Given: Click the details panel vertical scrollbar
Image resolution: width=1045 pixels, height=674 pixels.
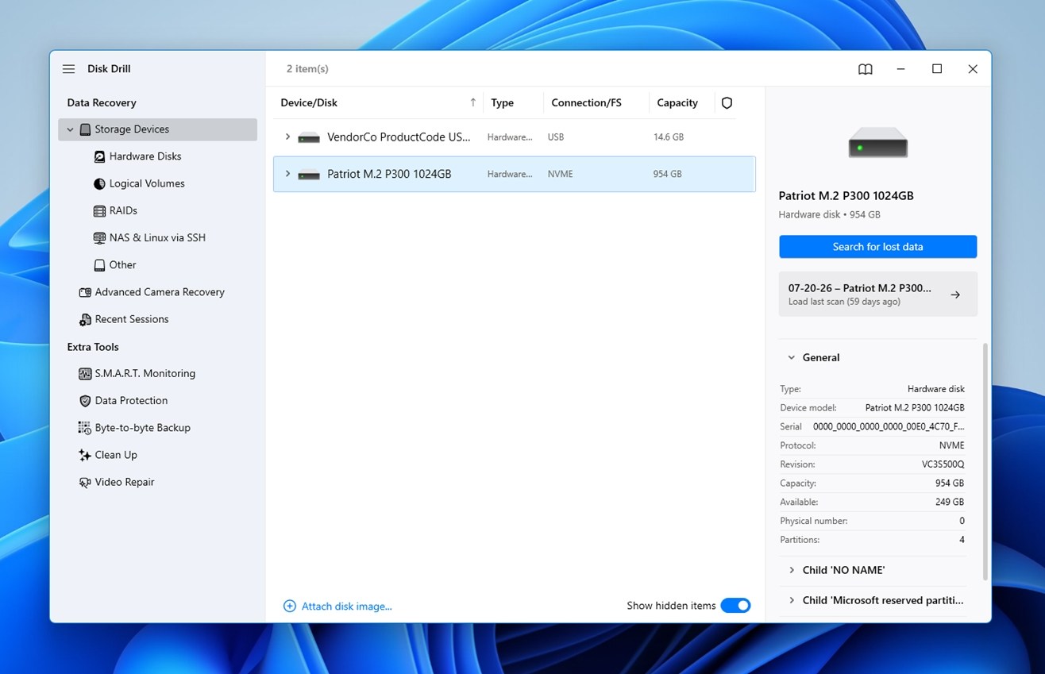Looking at the screenshot, I should click(985, 460).
